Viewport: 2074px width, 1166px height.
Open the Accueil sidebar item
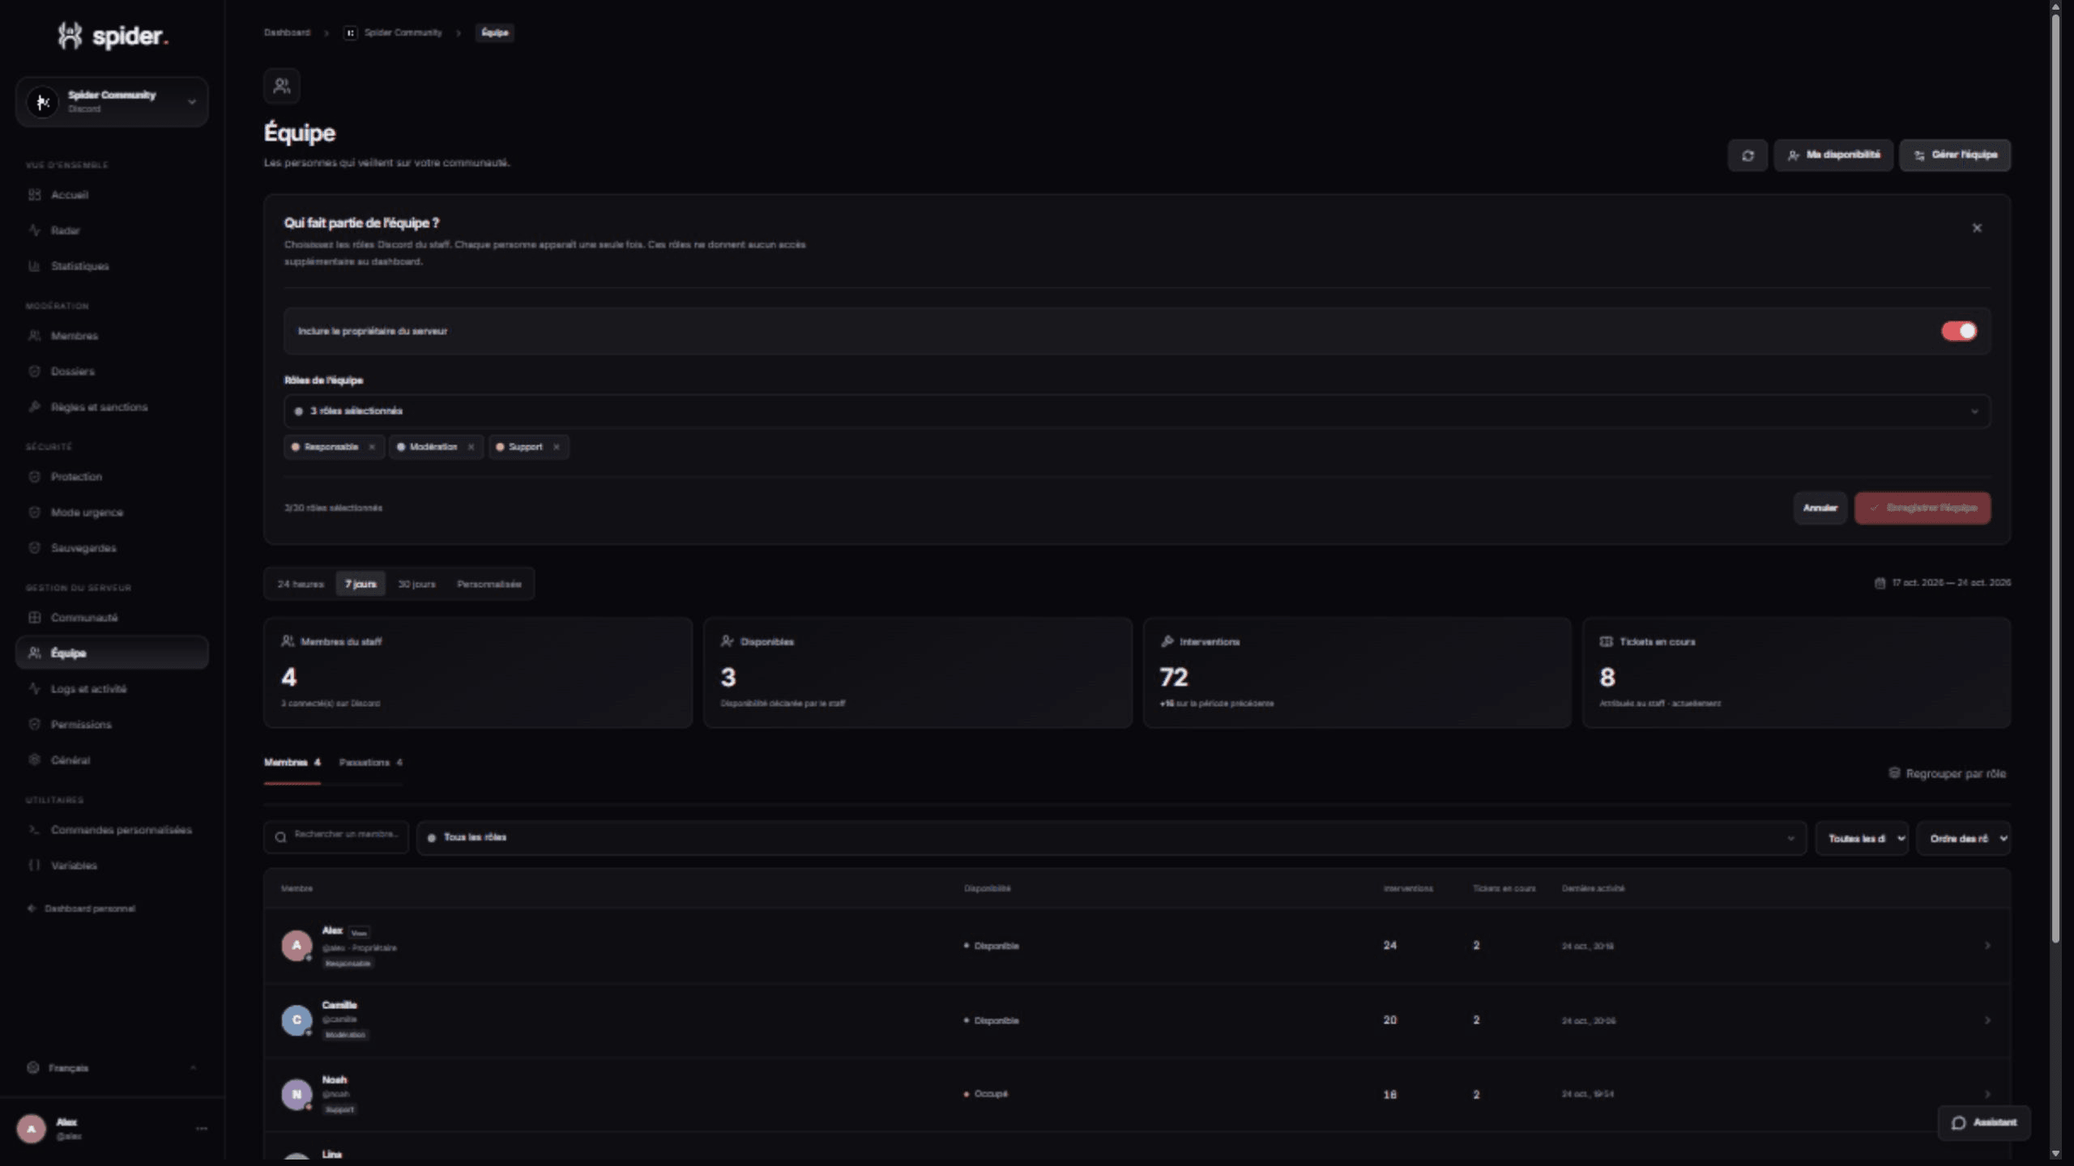coord(112,195)
